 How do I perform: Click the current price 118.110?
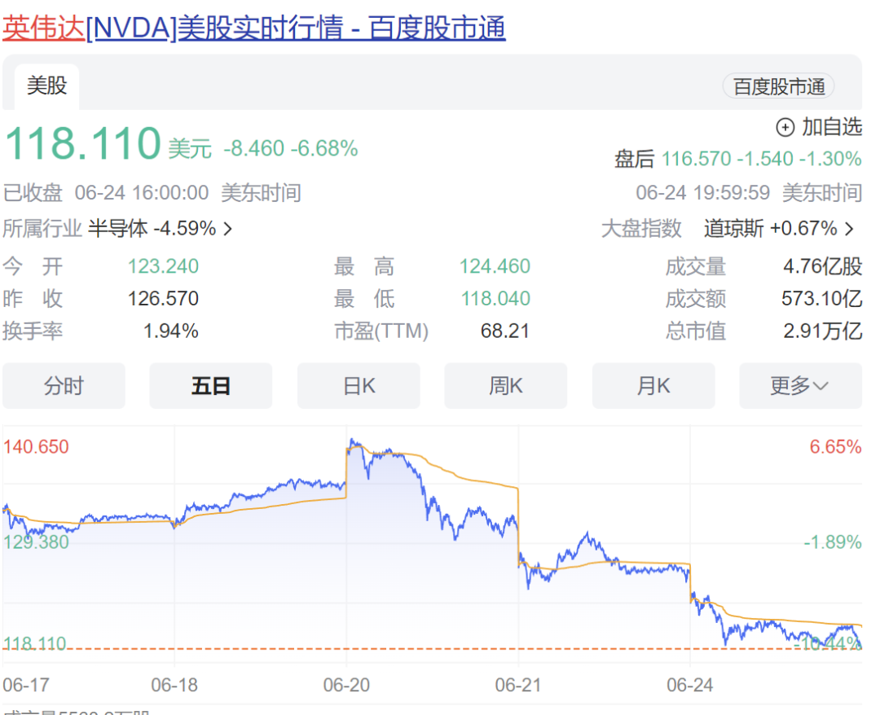(x=83, y=143)
